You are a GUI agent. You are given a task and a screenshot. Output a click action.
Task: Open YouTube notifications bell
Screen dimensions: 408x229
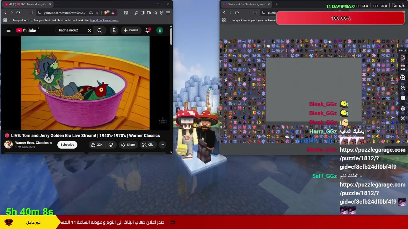148,30
